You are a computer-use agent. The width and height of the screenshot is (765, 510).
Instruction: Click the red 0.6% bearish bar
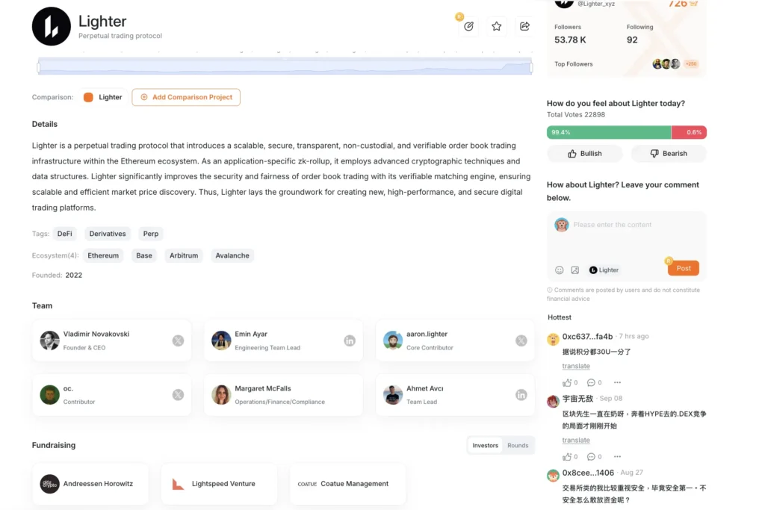689,132
